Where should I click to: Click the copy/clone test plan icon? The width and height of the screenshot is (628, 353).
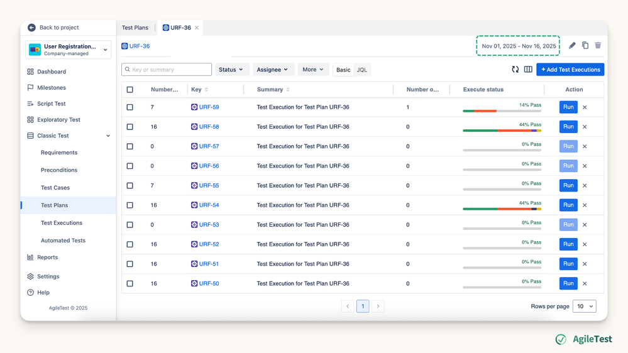(585, 45)
